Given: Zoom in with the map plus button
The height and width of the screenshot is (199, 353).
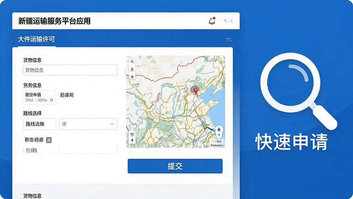Looking at the screenshot, I should (x=219, y=130).
